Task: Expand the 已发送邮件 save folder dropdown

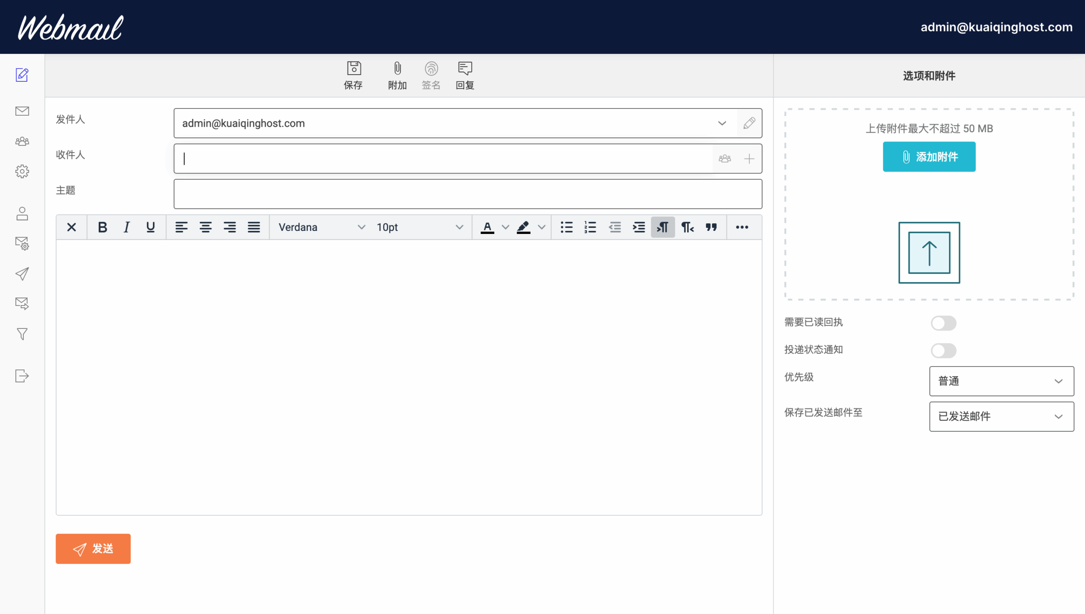Action: coord(1001,416)
